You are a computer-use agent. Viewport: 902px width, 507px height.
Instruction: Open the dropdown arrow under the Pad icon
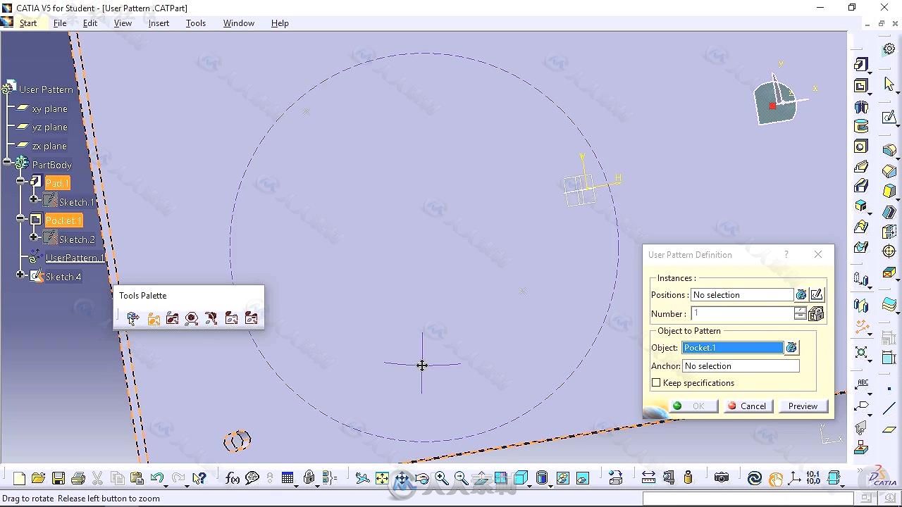pos(870,73)
